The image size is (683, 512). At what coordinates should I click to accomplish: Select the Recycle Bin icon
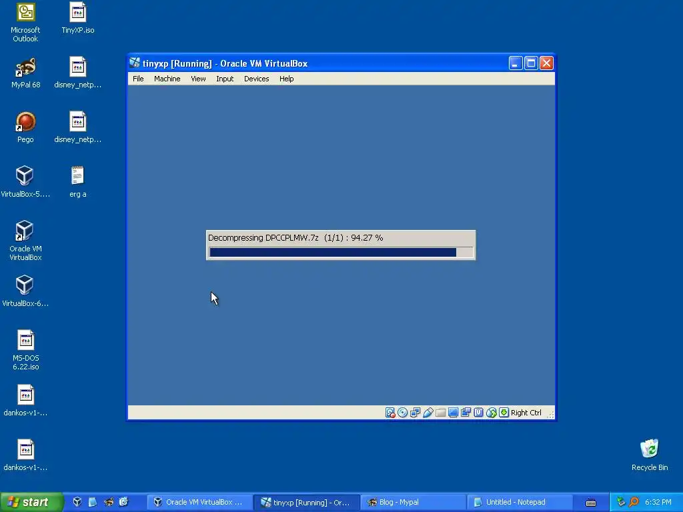pyautogui.click(x=650, y=455)
